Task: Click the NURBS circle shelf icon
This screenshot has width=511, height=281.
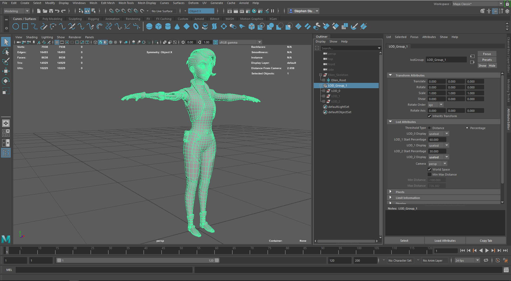Action: (16, 26)
